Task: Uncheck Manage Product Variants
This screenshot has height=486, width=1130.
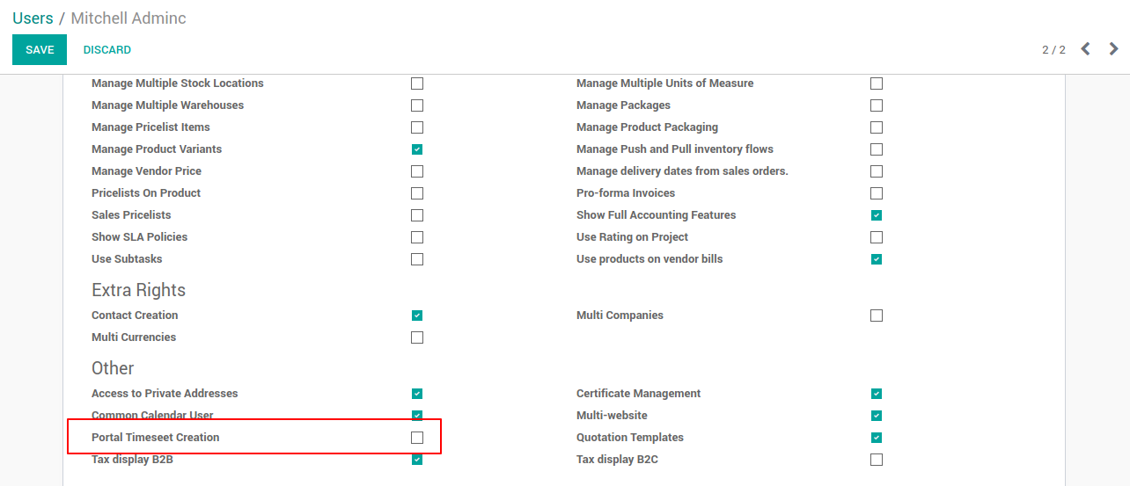Action: tap(417, 149)
